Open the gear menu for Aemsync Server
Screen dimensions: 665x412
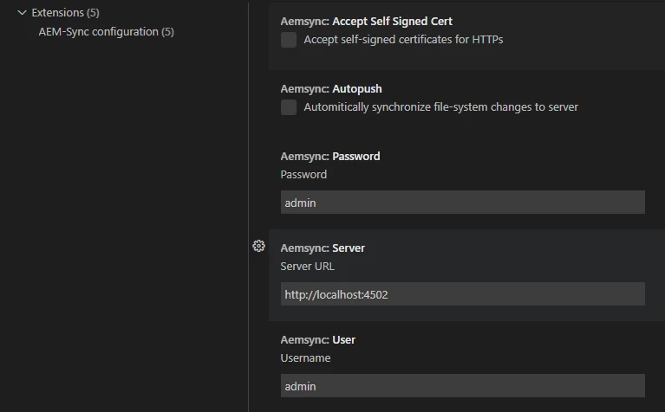[258, 246]
